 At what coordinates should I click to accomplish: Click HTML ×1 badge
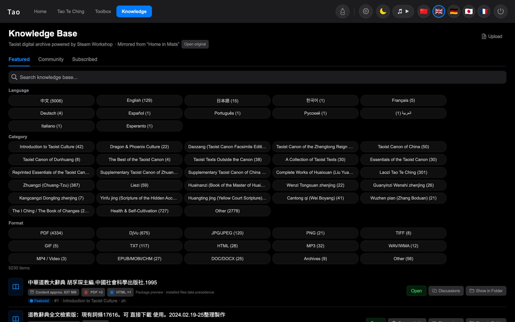click(120, 292)
